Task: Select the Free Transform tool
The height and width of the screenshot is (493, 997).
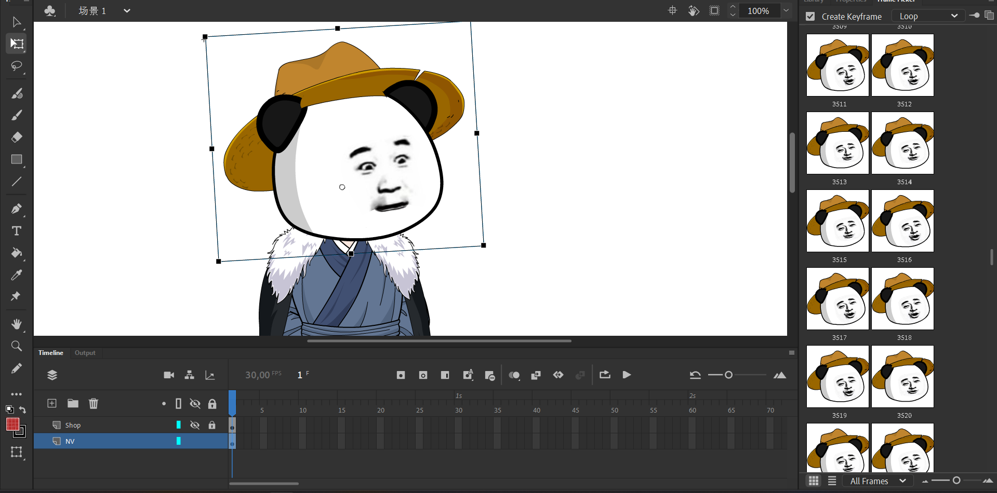Action: coord(17,44)
